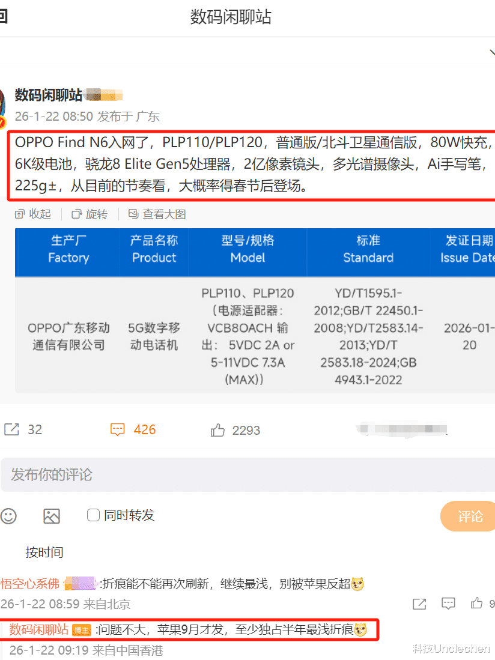Click the 标准 Standard column header

(x=368, y=249)
